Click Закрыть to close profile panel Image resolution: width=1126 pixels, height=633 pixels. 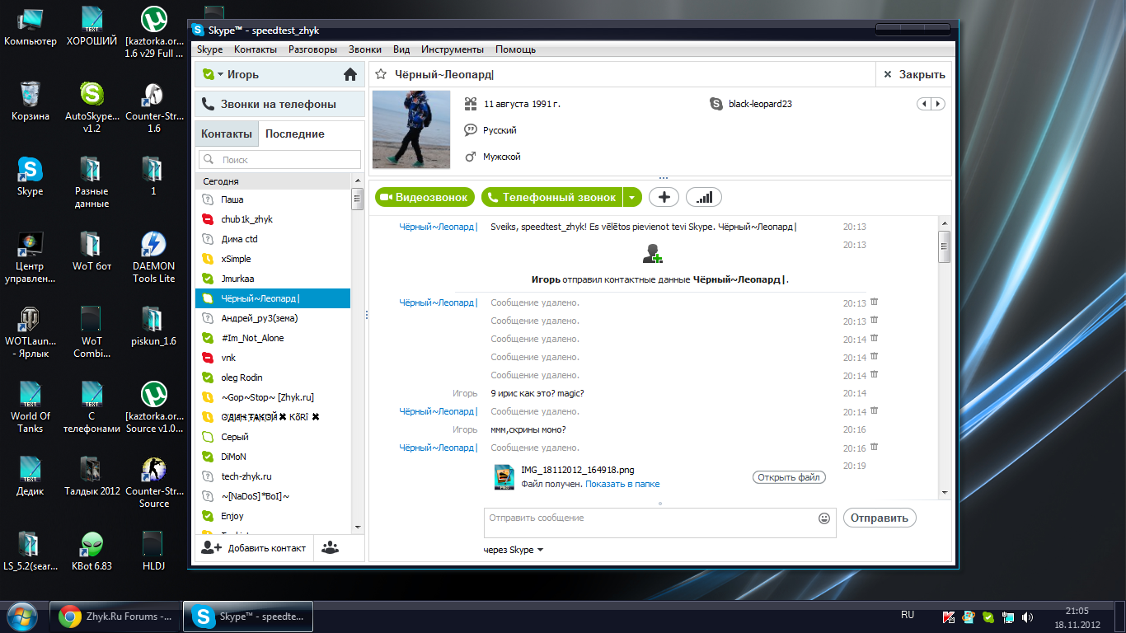tap(914, 74)
